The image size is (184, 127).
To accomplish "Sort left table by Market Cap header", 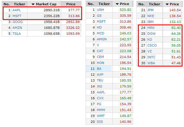I will 44,4.
